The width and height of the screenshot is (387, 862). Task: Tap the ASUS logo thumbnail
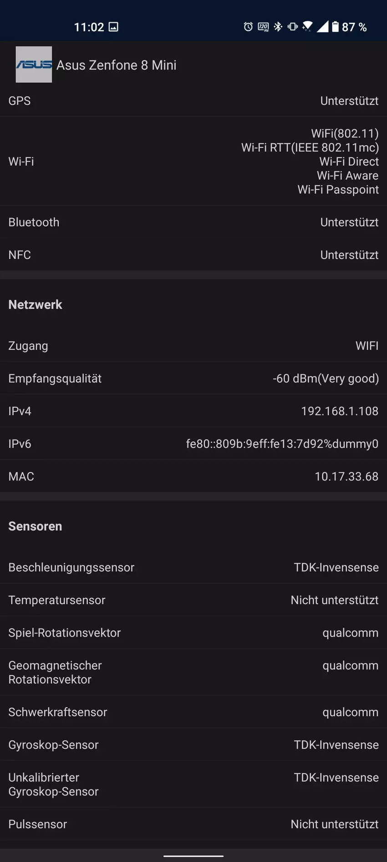pyautogui.click(x=34, y=64)
